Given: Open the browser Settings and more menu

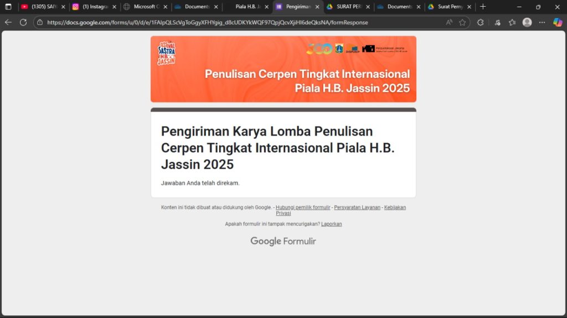Looking at the screenshot, I should click(542, 23).
